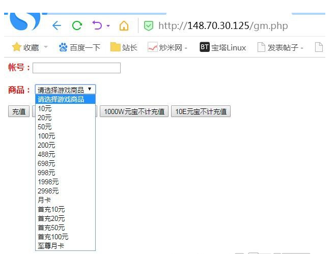Click the browser back arrow

57,26
